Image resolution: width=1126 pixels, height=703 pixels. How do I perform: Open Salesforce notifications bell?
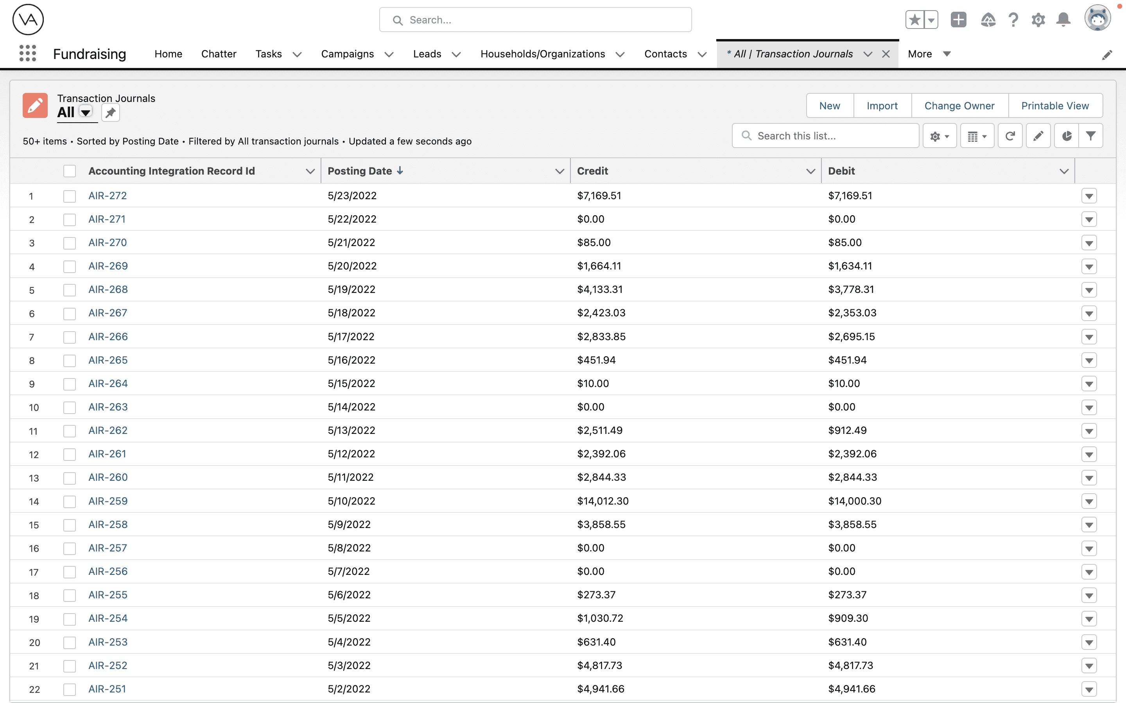tap(1063, 20)
